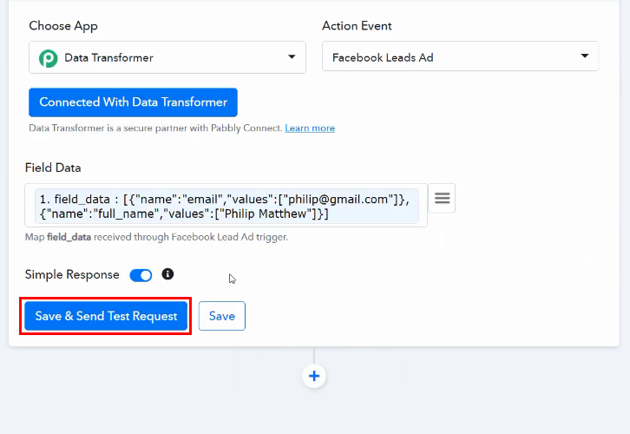
Task: Click the Simple Response label
Action: click(72, 274)
